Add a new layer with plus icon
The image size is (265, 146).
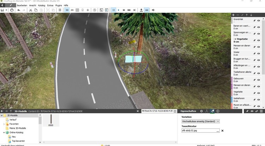point(233,15)
